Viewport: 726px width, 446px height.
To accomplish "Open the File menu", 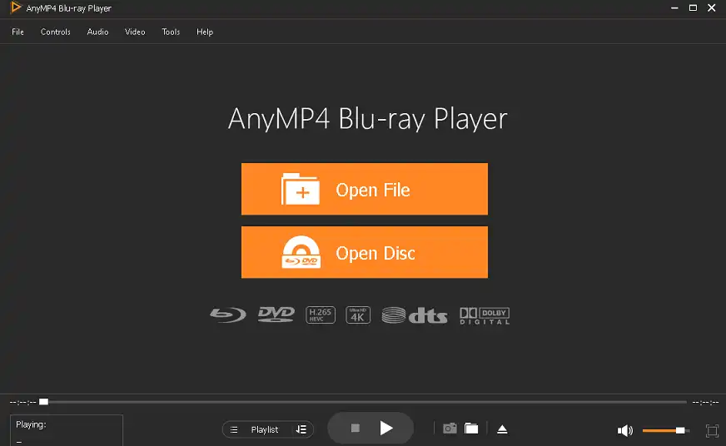I will [17, 32].
